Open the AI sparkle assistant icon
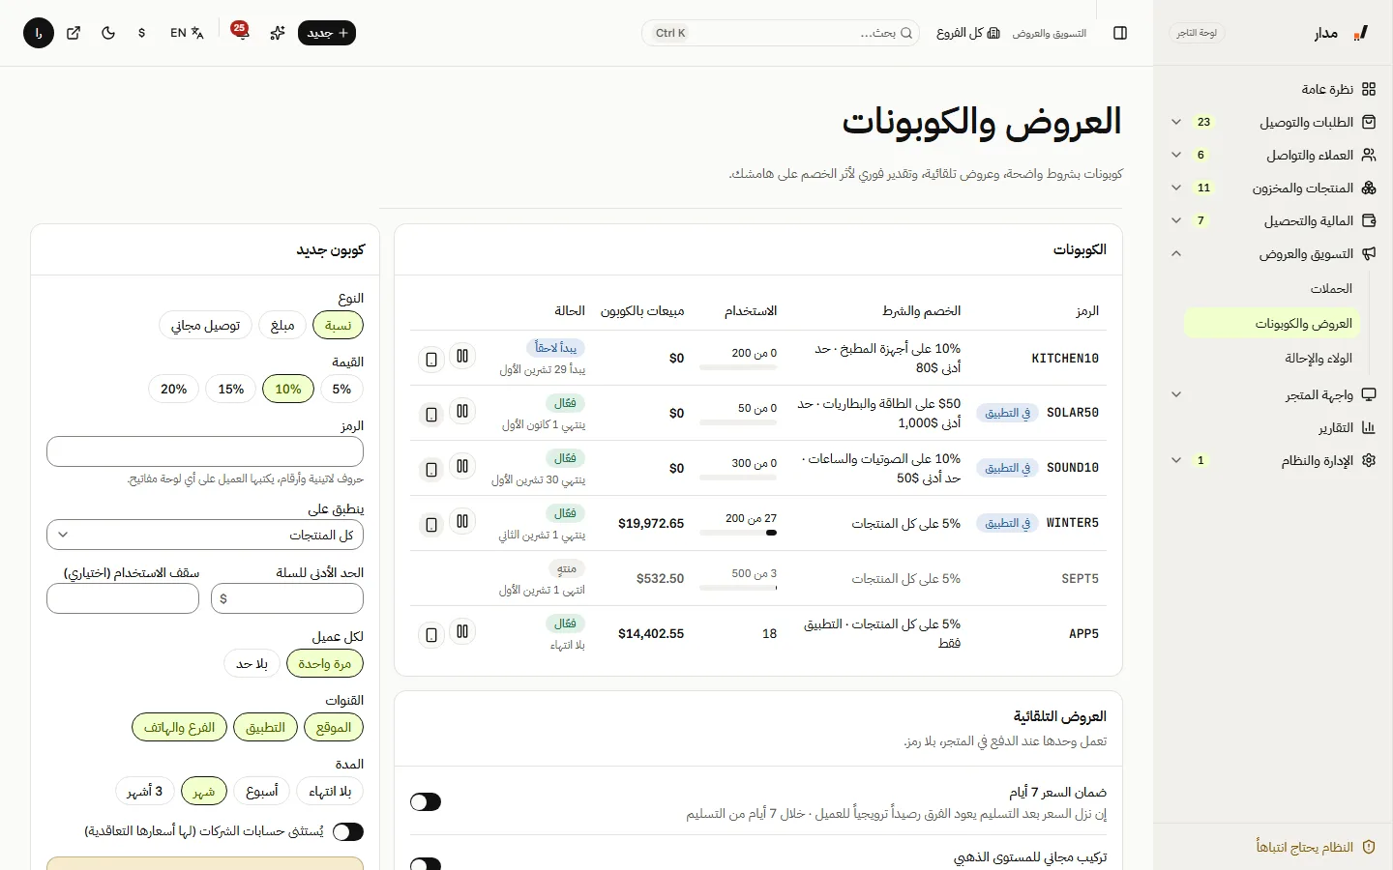The image size is (1393, 870). tap(278, 33)
